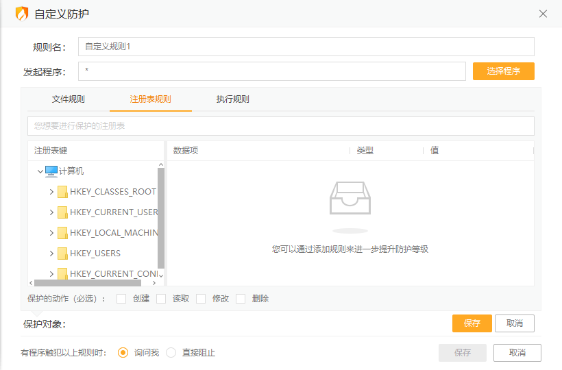Image resolution: width=562 pixels, height=370 pixels.
Task: Click the vertical scrollbar of registry tree
Action: click(161, 219)
